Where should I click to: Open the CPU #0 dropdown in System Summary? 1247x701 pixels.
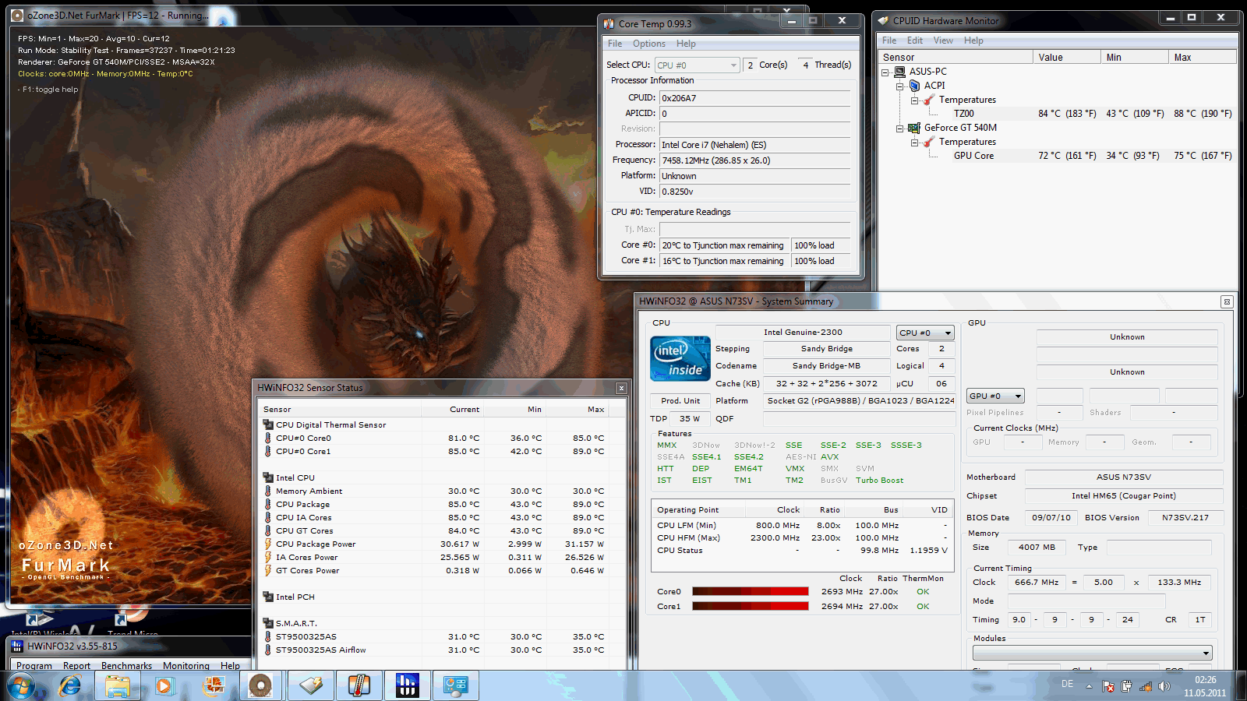point(925,333)
